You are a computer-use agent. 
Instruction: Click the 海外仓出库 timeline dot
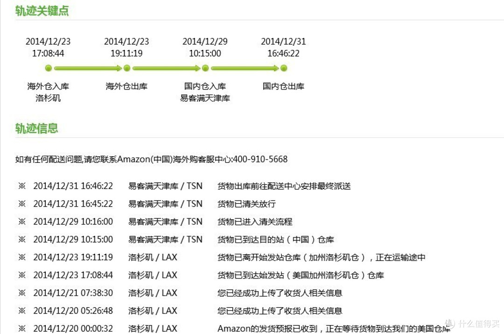[x=126, y=68]
